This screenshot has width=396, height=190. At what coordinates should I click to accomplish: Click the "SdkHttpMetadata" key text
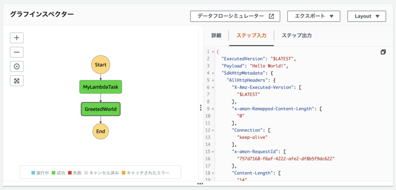click(243, 73)
